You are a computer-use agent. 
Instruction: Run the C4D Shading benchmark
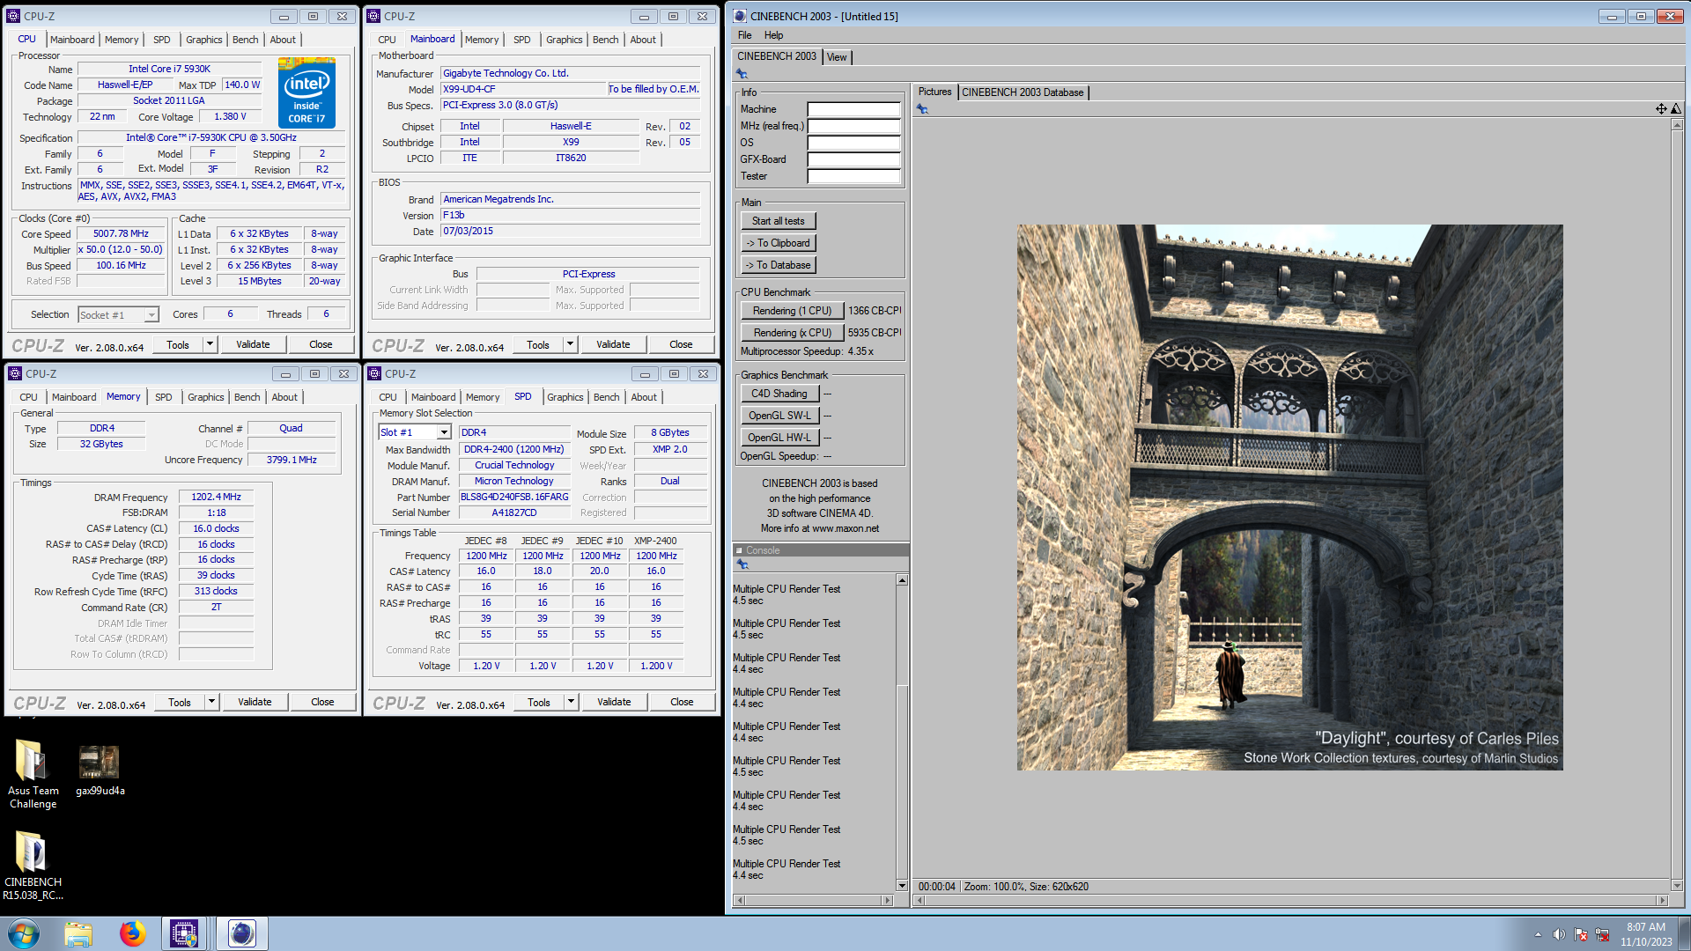[779, 394]
